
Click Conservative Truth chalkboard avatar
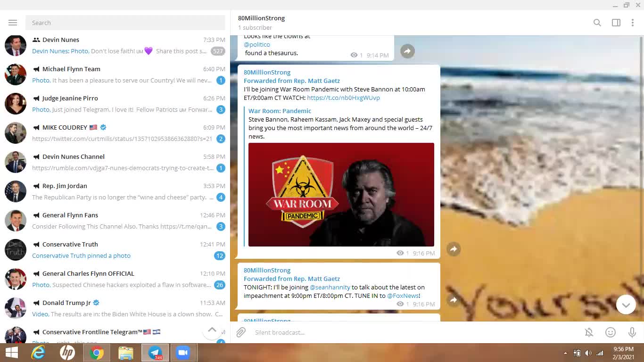tap(16, 250)
